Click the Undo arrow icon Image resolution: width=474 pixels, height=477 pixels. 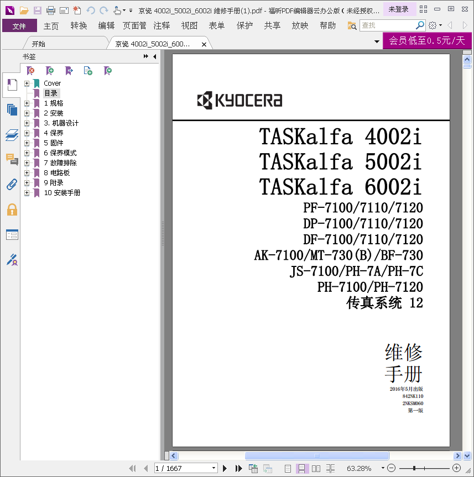(90, 11)
